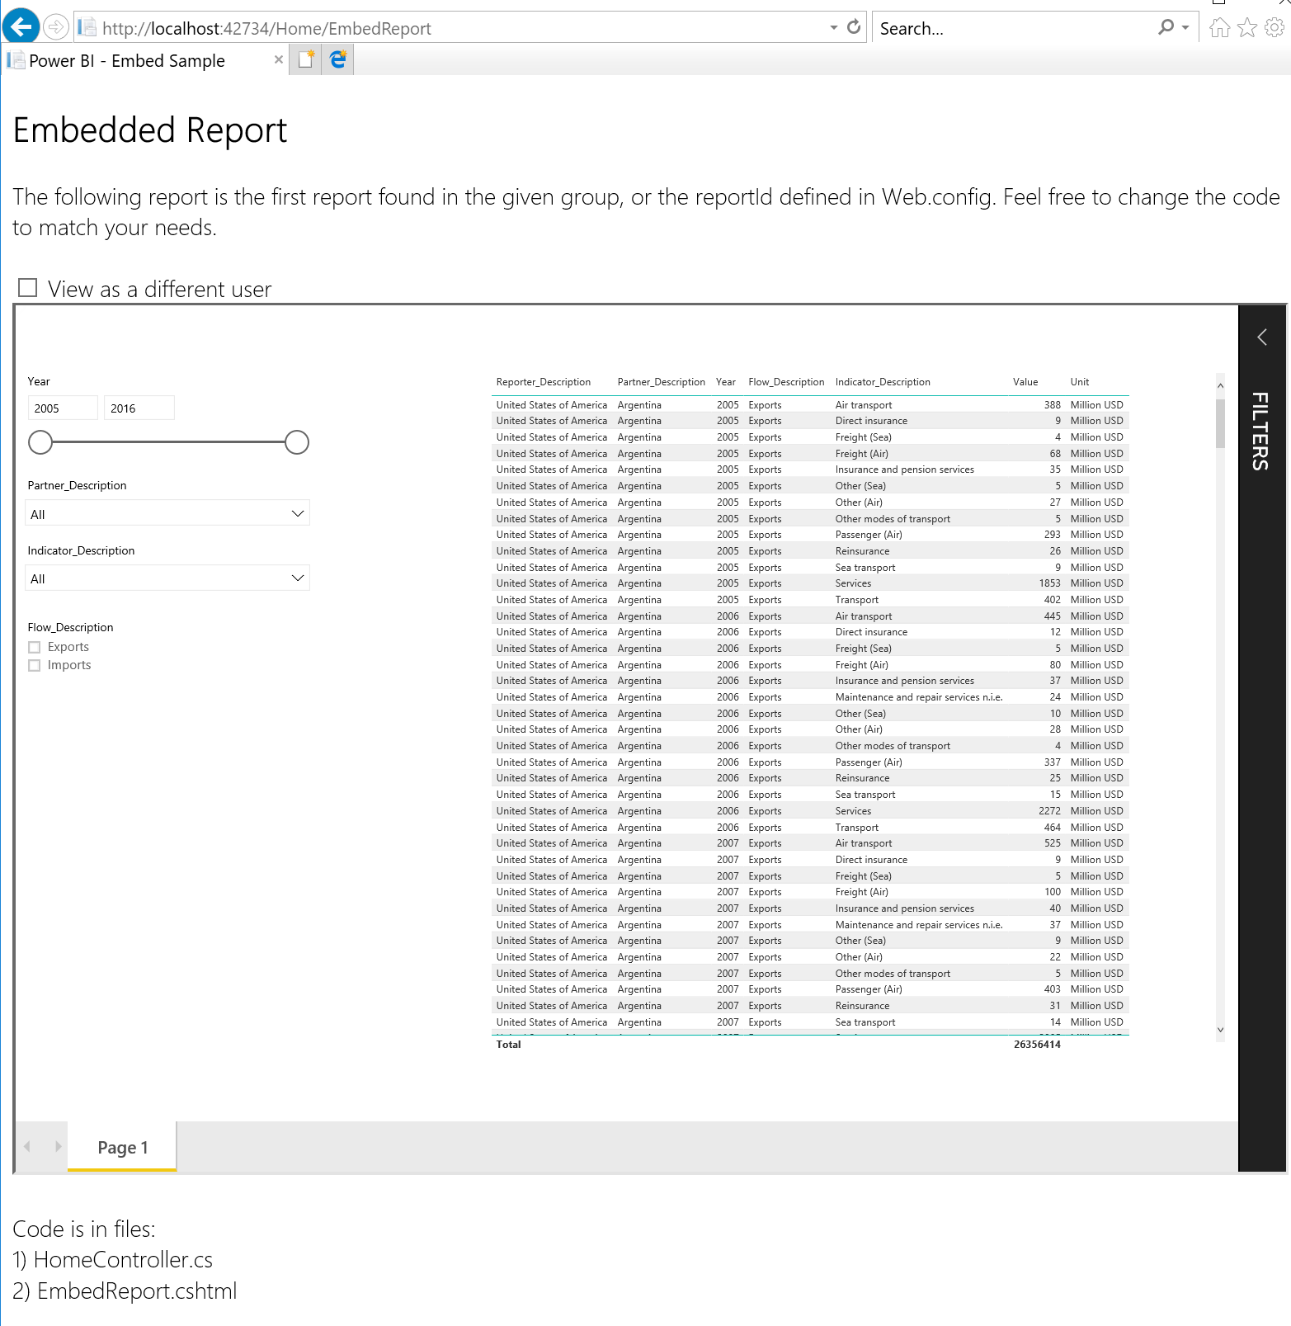Click the browser forward arrow button

click(x=55, y=27)
